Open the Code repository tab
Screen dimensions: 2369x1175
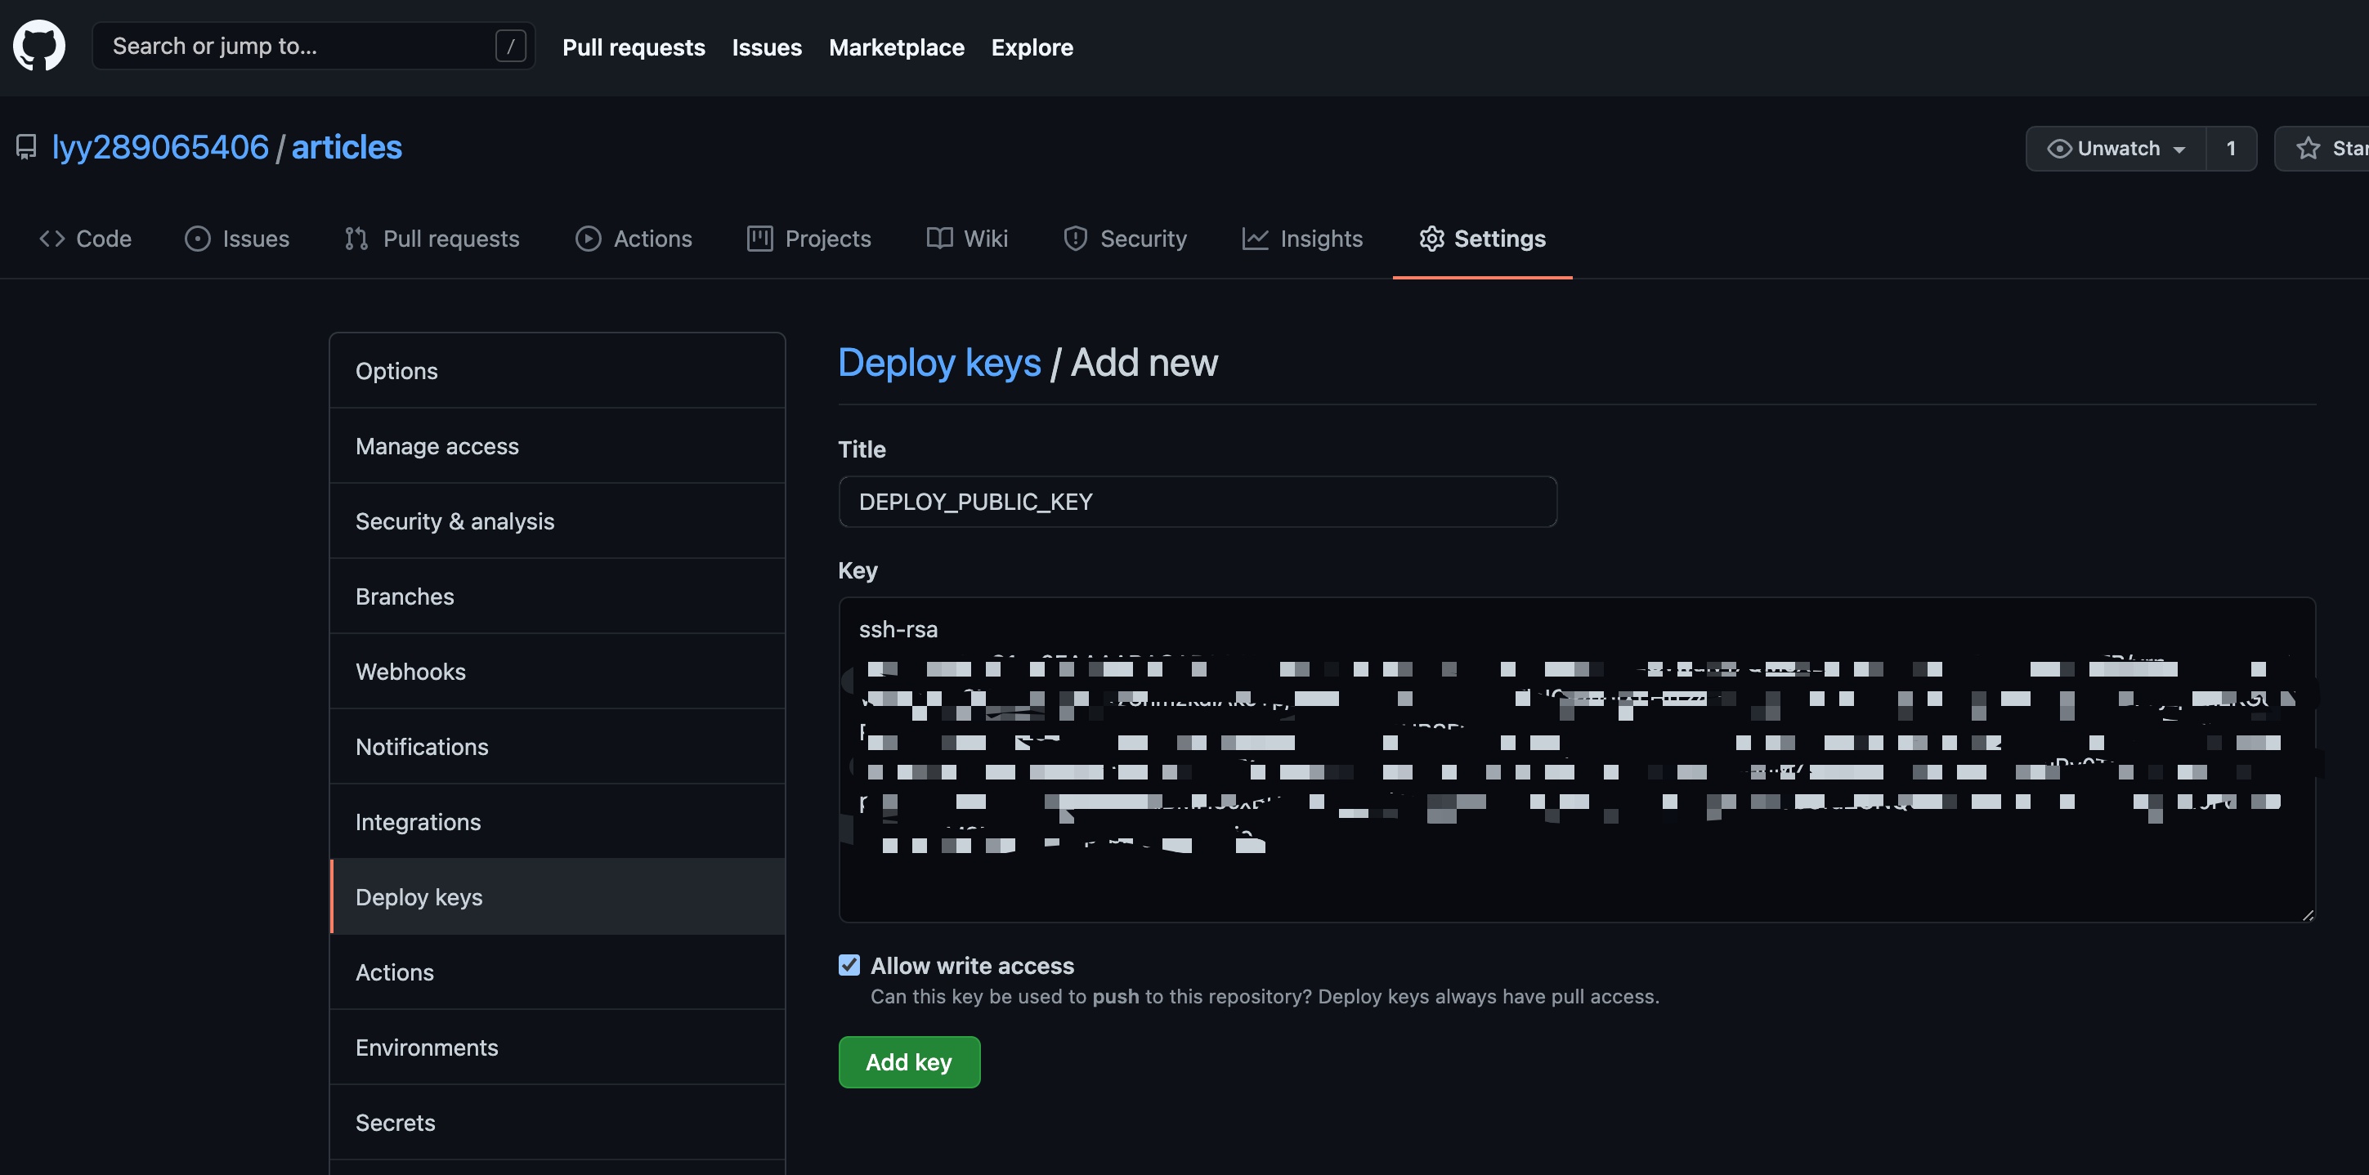(x=86, y=239)
